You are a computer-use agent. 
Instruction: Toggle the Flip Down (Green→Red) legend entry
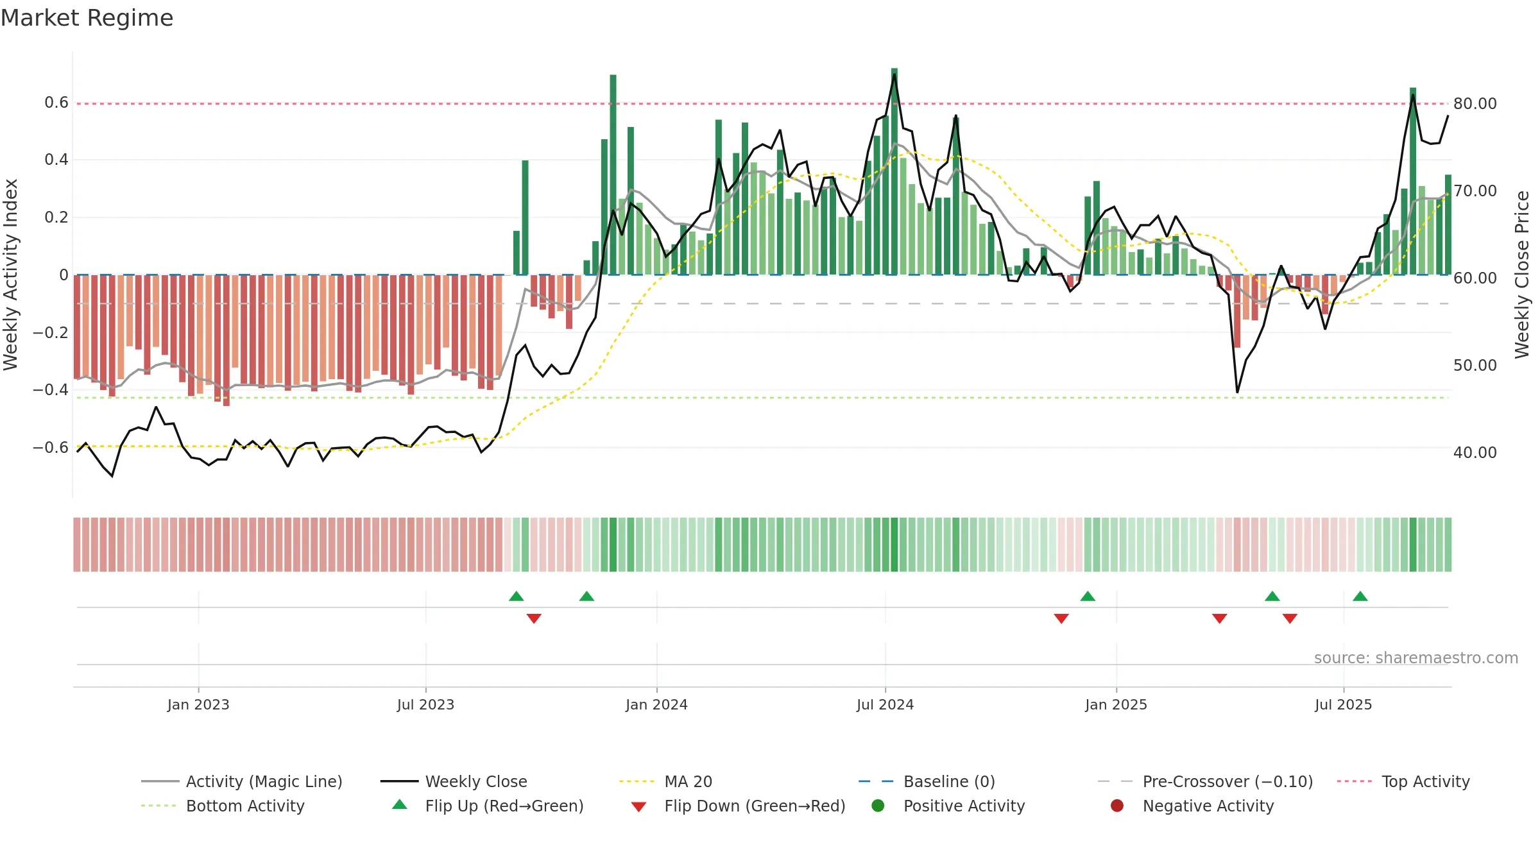(738, 806)
